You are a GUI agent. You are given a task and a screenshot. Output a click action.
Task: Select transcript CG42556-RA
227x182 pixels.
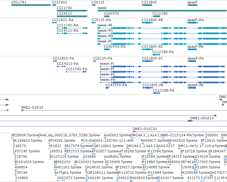coord(107,49)
